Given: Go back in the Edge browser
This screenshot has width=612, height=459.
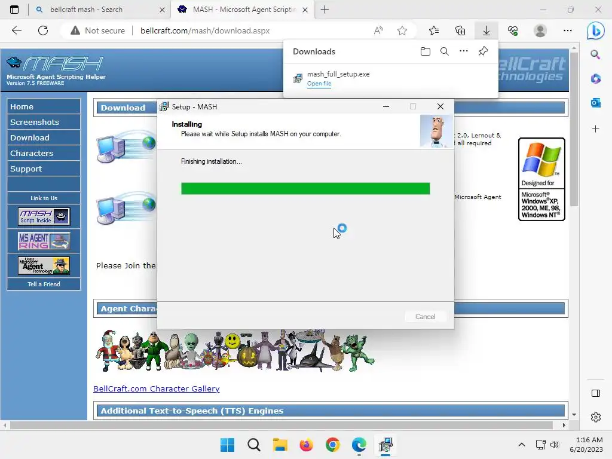Looking at the screenshot, I should [x=17, y=30].
